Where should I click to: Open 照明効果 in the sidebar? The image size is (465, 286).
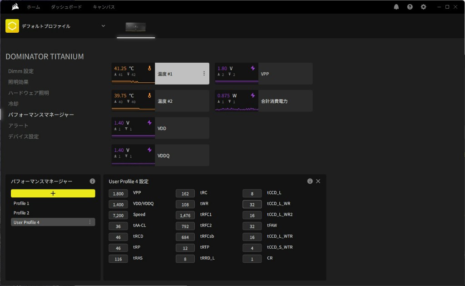pyautogui.click(x=19, y=82)
